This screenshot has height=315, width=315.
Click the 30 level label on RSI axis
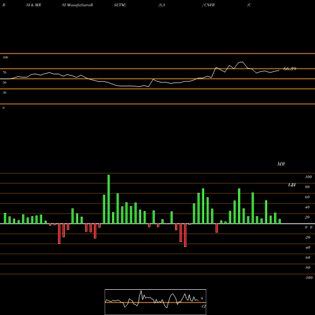click(x=4, y=93)
